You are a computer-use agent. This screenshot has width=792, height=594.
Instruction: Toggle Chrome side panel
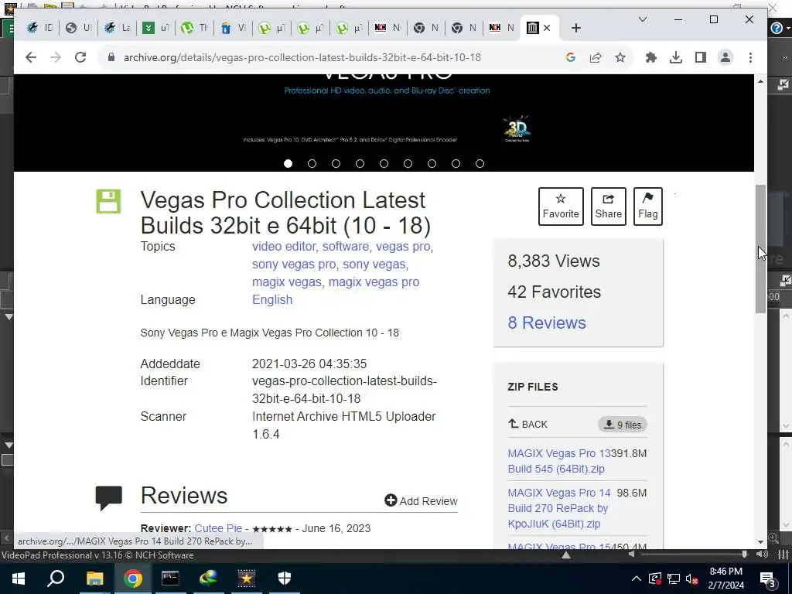701,57
